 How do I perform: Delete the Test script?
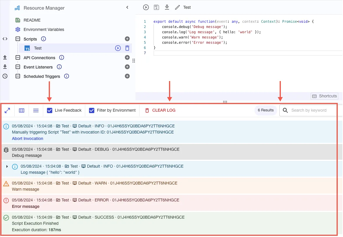point(127,48)
